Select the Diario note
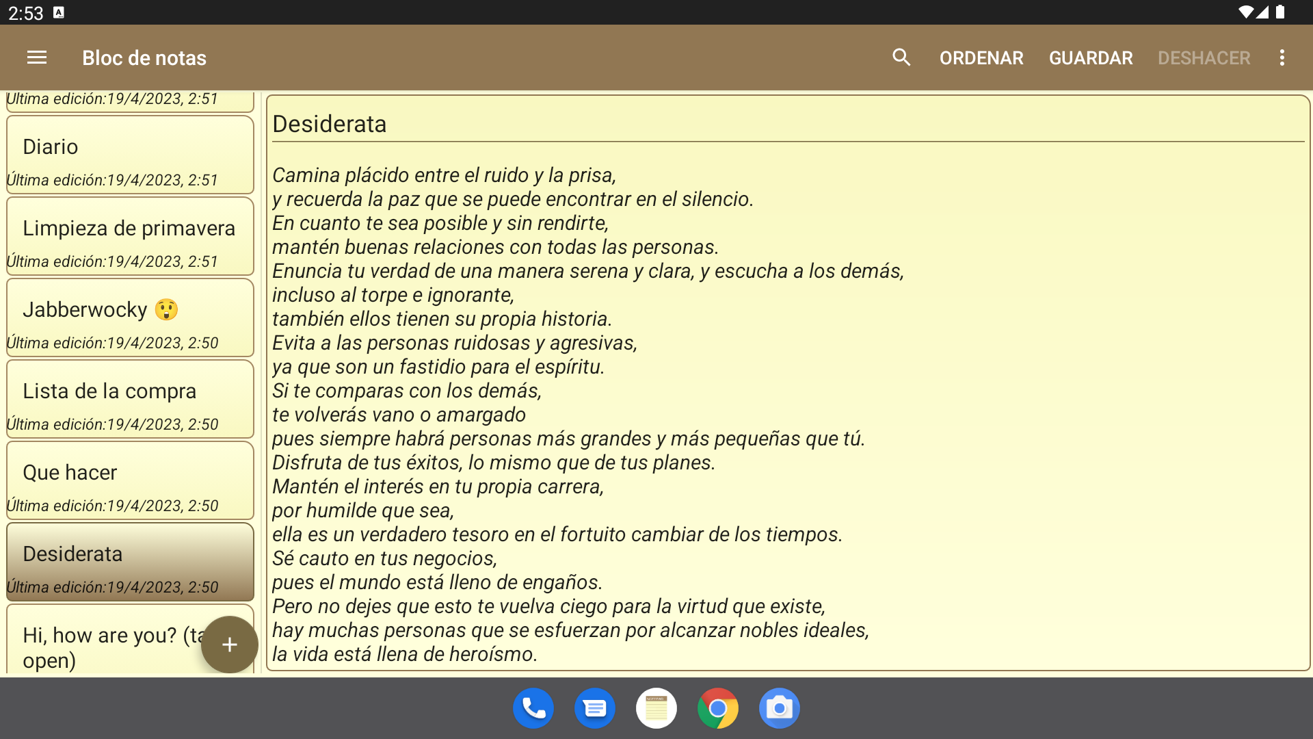Screen dimensions: 1313x739 pos(130,155)
